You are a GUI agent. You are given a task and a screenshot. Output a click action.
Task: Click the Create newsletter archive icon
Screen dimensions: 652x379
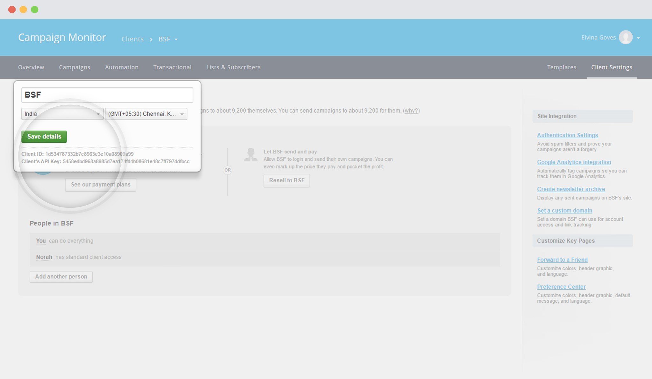[571, 189]
